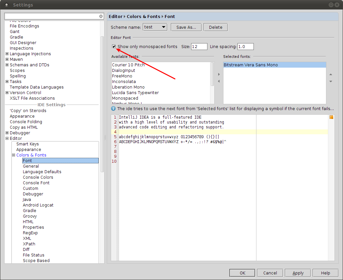Image resolution: width=343 pixels, height=280 pixels.
Task: Open General colors settings
Action: [31, 166]
